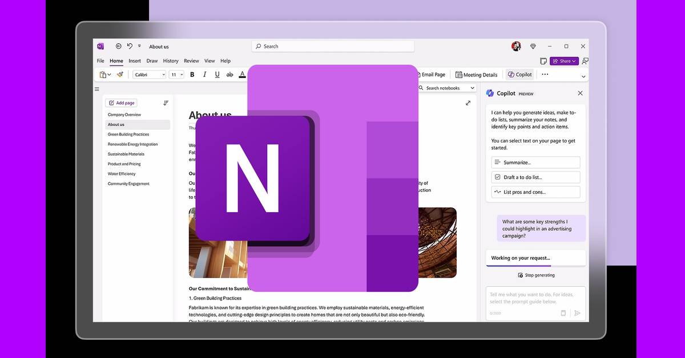Click Stop generating in Copilot pane
The width and height of the screenshot is (685, 358).
535,275
